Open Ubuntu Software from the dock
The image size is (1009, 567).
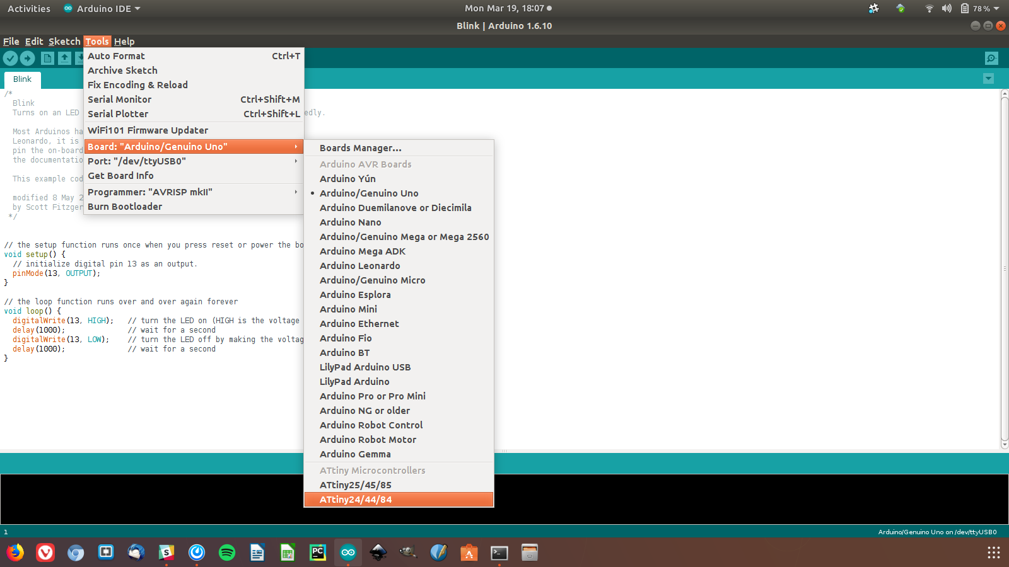pos(469,553)
